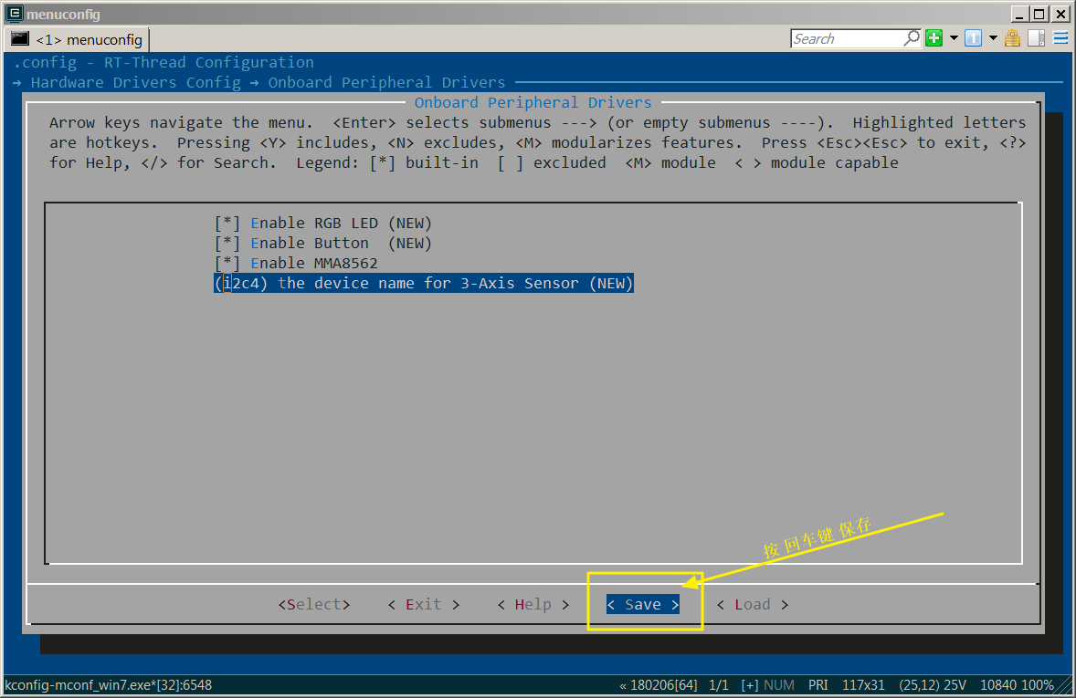Image resolution: width=1076 pixels, height=698 pixels.
Task: Open dropdown arrow beside new console button
Action: [954, 38]
